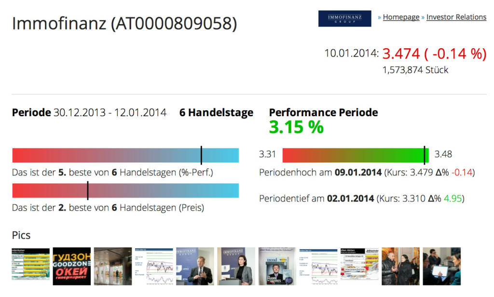
Task: Click the red 3.474 share price
Action: pos(400,54)
